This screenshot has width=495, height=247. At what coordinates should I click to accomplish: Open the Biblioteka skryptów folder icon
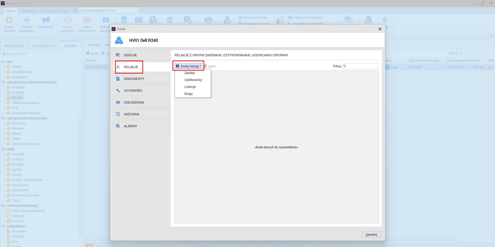click(x=106, y=20)
